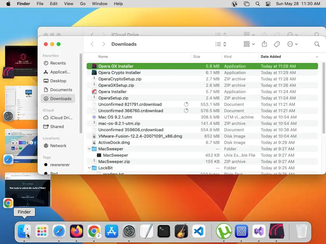Open the More actions ellipsis dropdown

pos(293,44)
